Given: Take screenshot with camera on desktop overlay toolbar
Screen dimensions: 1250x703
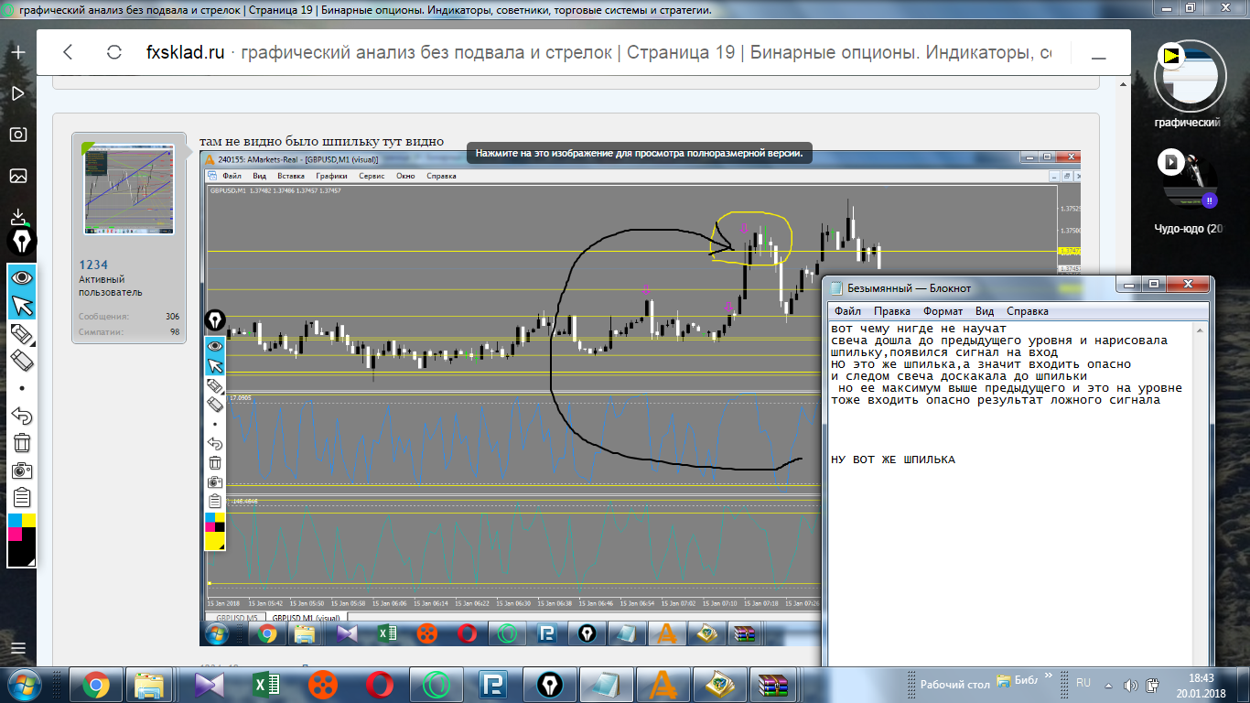Looking at the screenshot, I should click(22, 470).
